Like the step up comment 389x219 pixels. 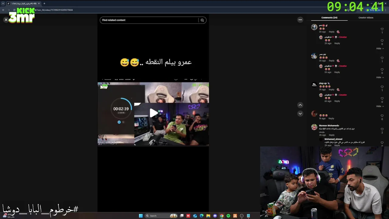pyautogui.click(x=382, y=87)
